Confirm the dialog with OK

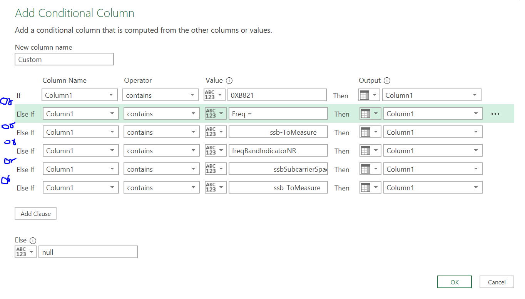pyautogui.click(x=455, y=282)
